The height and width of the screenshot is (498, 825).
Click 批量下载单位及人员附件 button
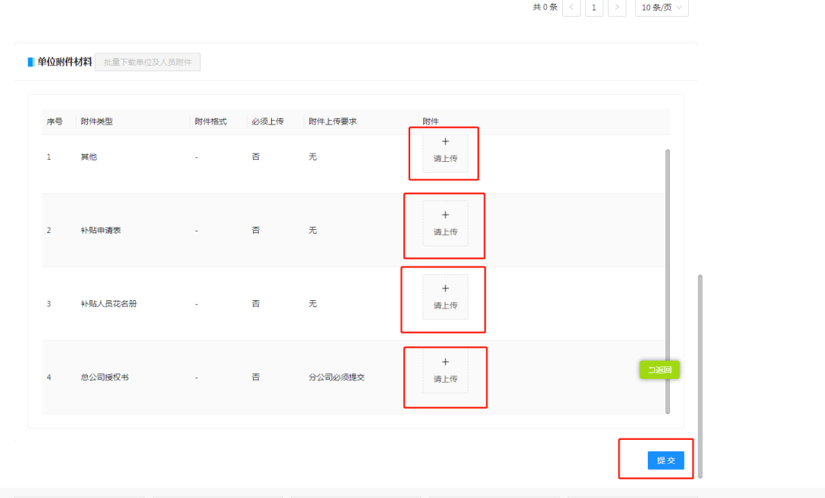147,62
